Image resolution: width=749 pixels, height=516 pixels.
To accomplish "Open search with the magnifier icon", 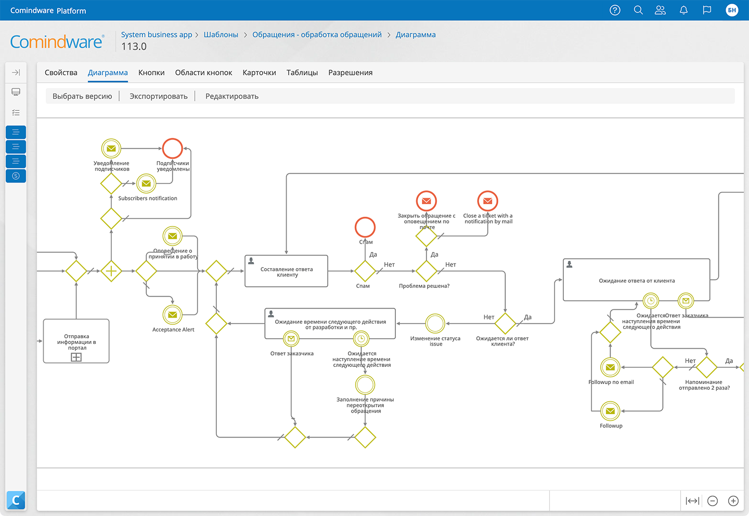I will point(638,10).
